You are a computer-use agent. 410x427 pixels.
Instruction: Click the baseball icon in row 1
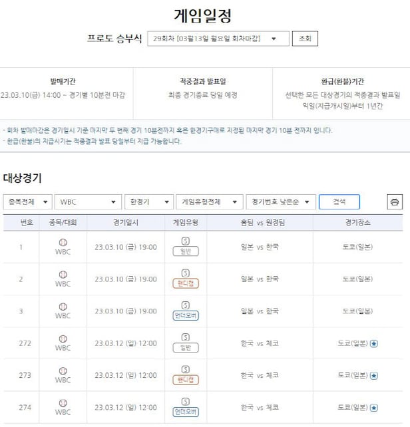click(x=63, y=243)
